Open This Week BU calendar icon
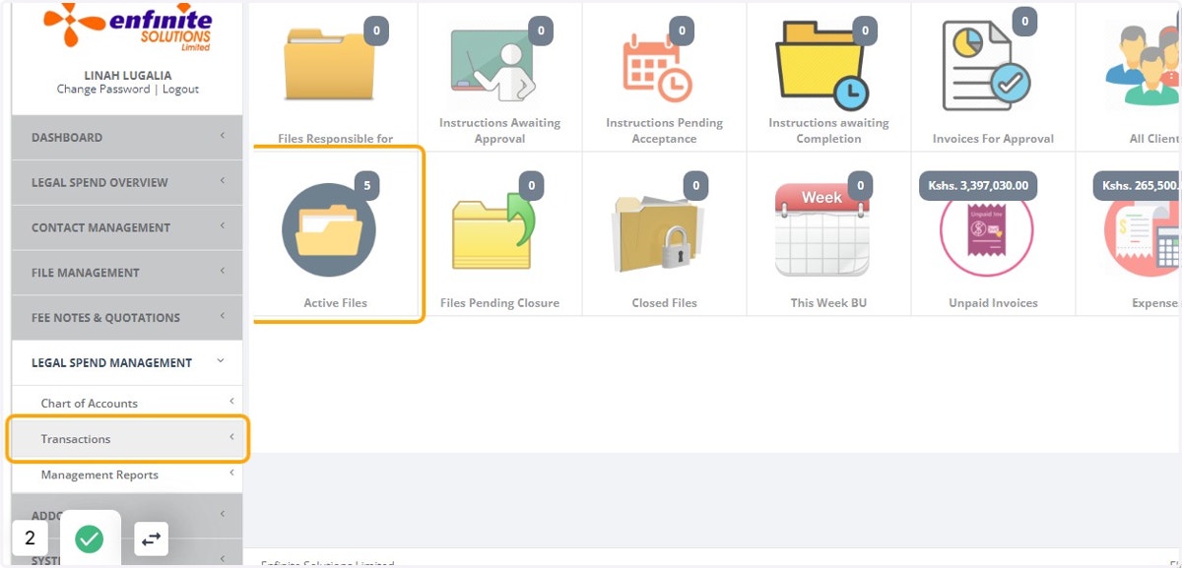Screen dimensions: 1182x568 click(821, 230)
